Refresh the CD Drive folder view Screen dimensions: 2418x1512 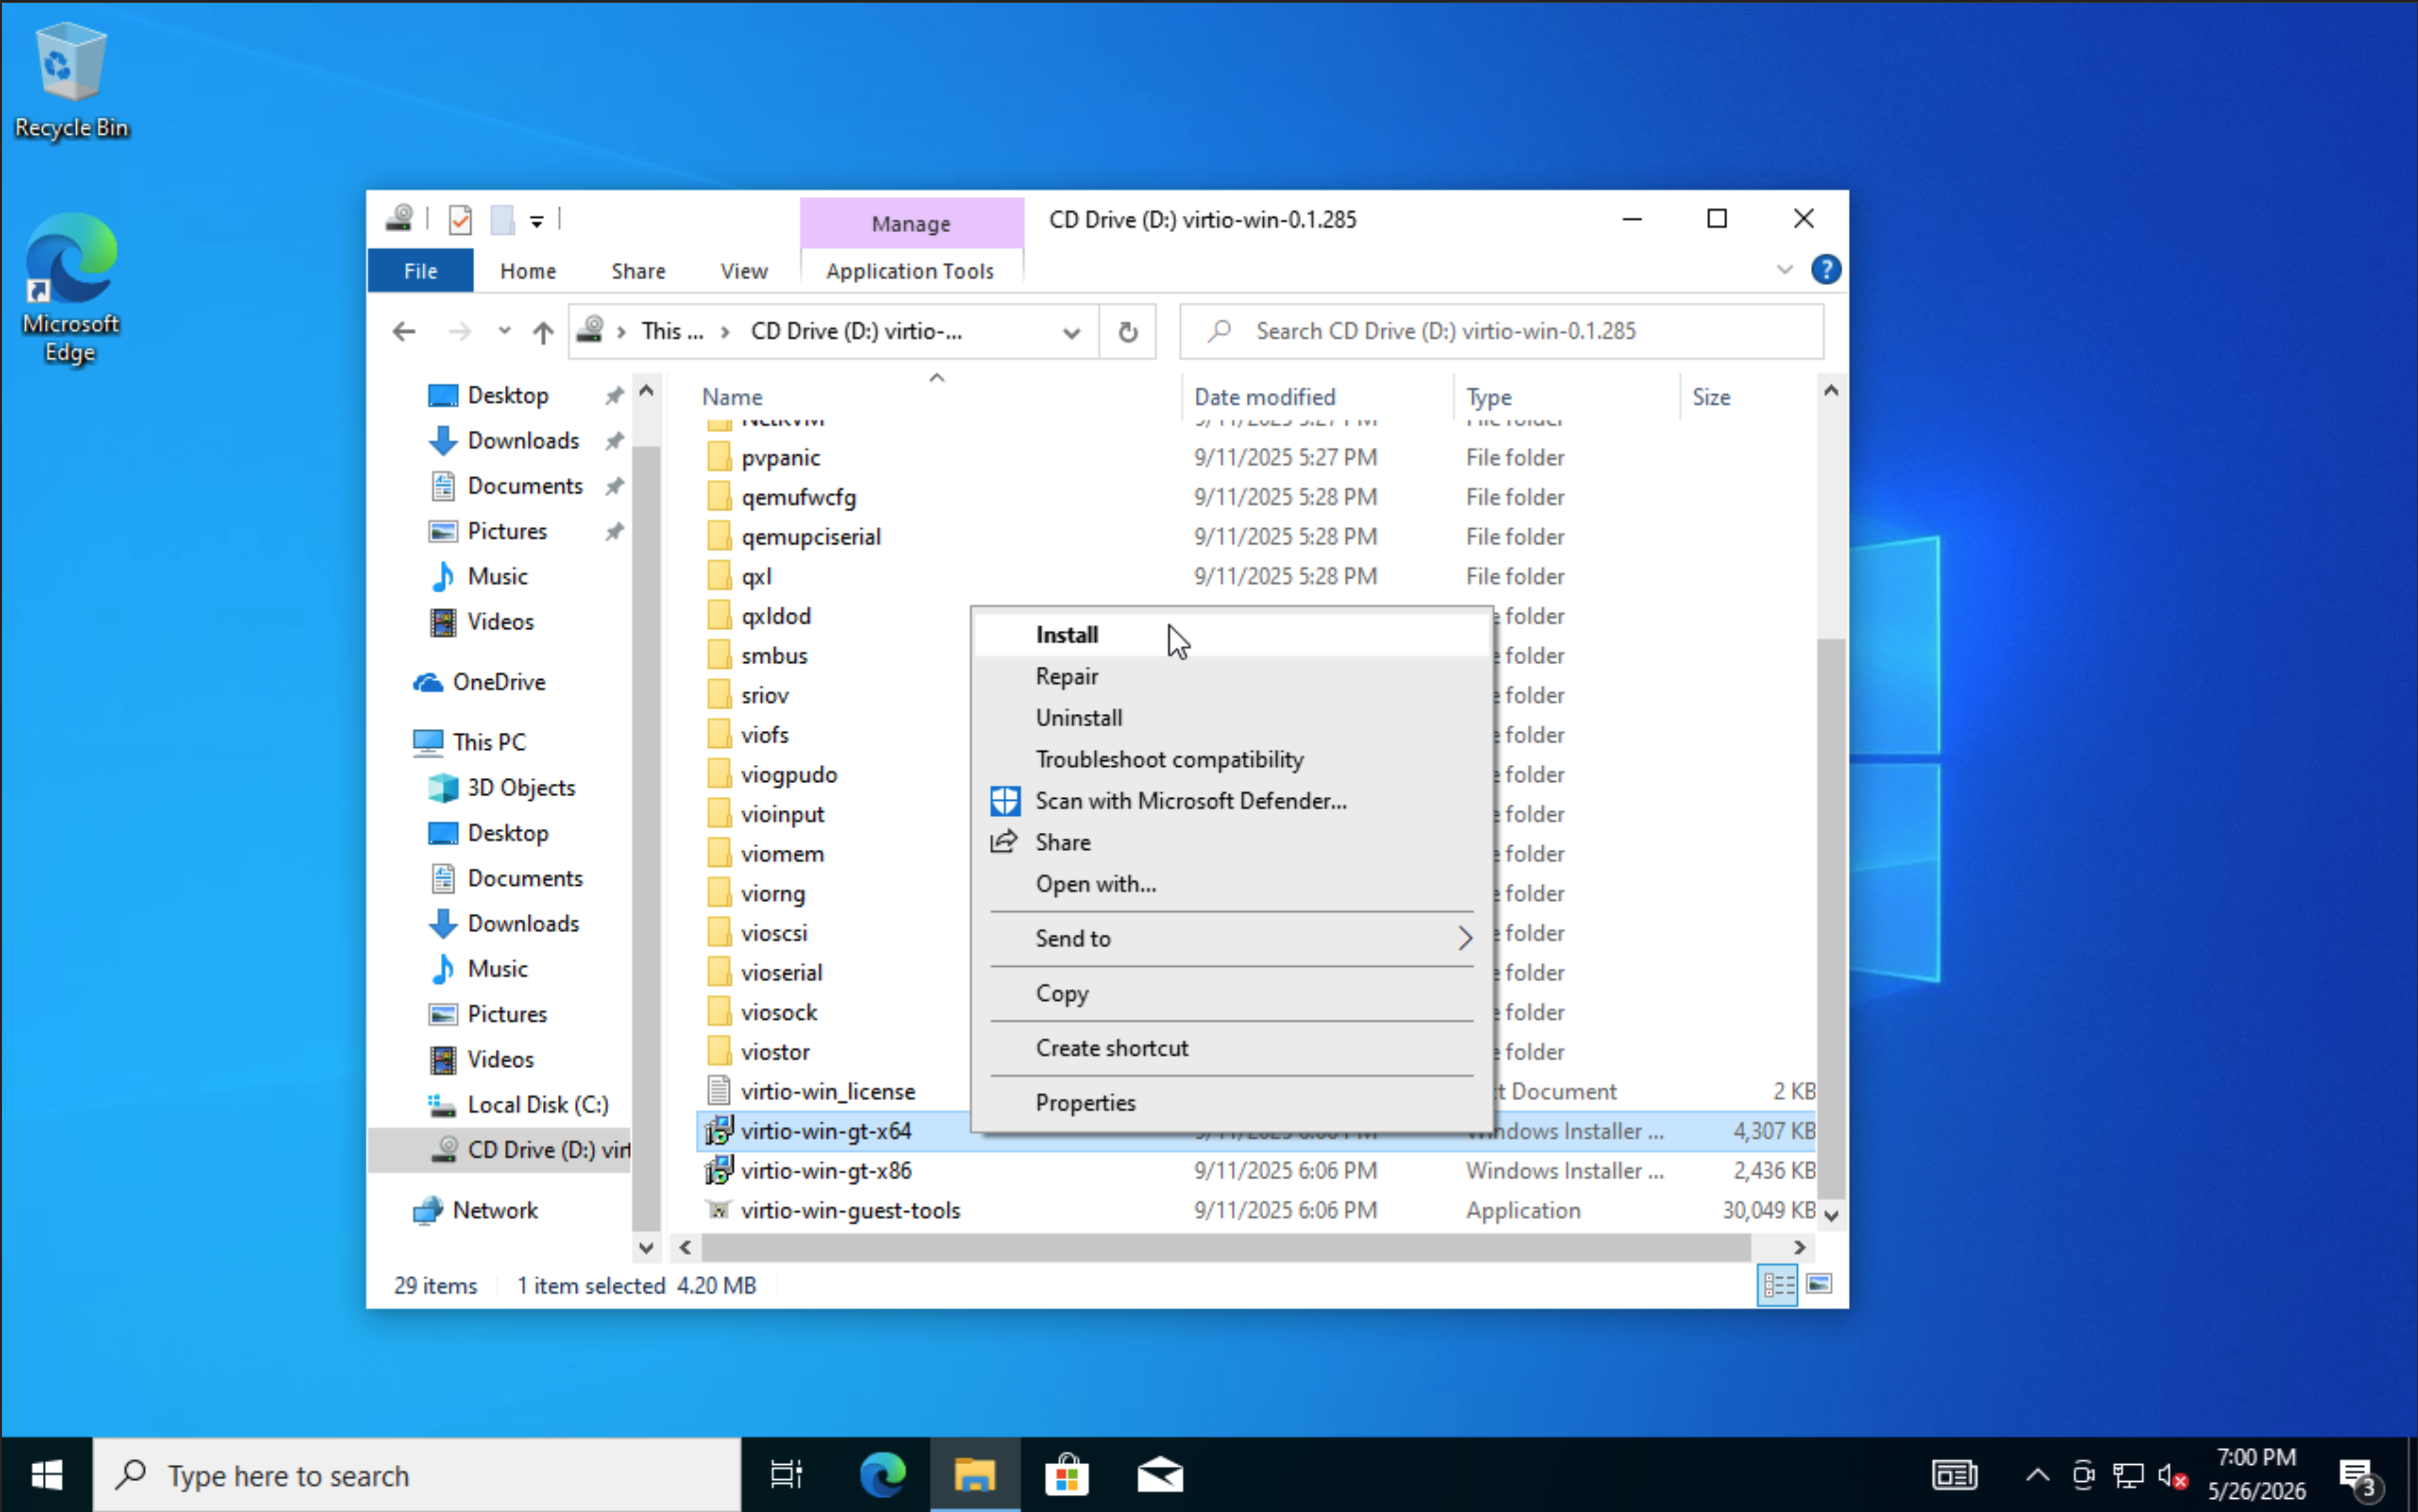pos(1128,331)
